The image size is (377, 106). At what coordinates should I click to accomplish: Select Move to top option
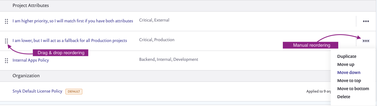click(349, 81)
